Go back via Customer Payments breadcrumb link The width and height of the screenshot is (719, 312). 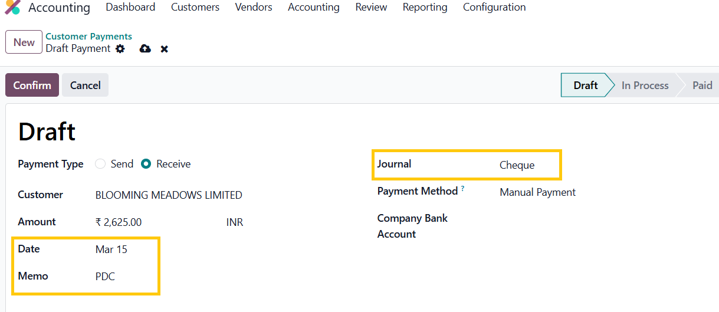[88, 37]
